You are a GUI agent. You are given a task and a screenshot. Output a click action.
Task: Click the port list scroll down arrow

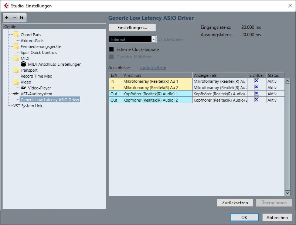[288, 193]
